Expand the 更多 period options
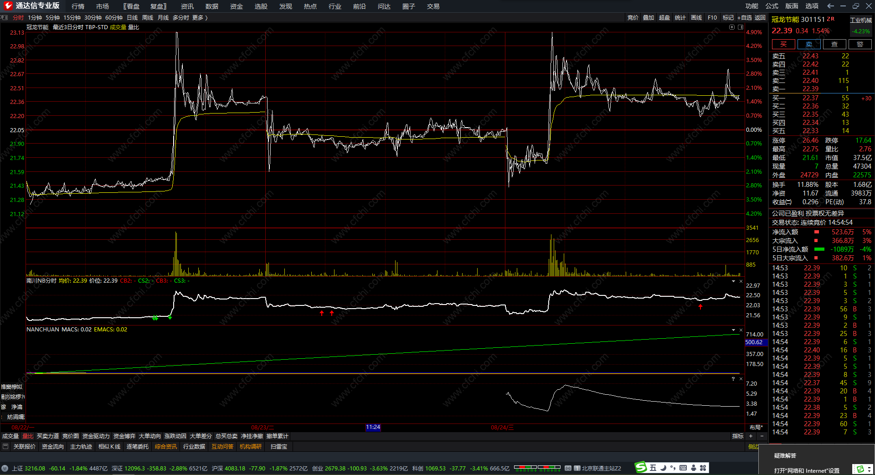Viewport: 875px width, 475px height. pos(200,17)
